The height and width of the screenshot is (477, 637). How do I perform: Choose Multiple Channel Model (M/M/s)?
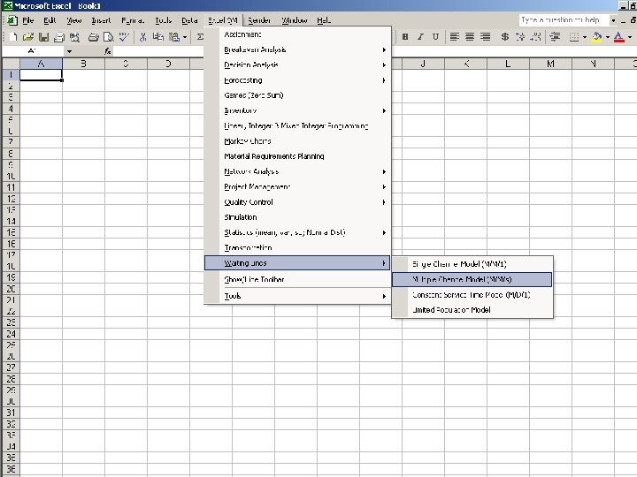pos(472,279)
